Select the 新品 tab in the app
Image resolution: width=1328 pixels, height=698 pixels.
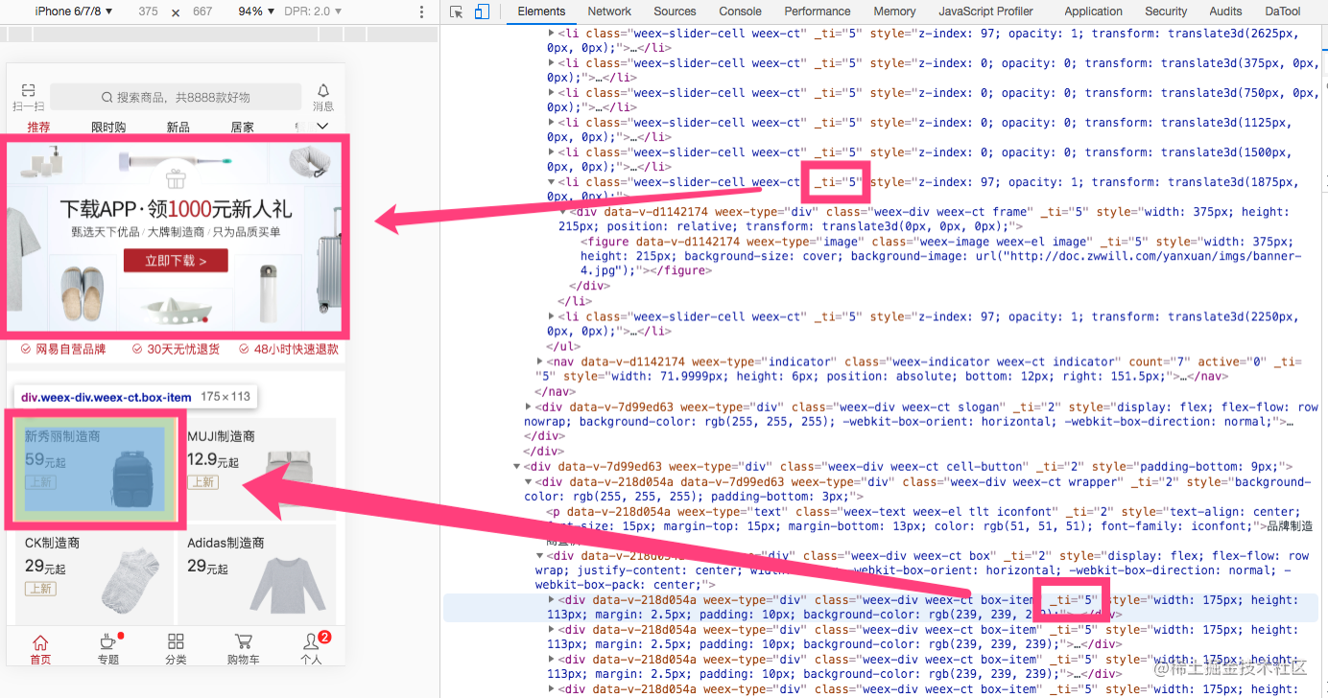pos(178,127)
